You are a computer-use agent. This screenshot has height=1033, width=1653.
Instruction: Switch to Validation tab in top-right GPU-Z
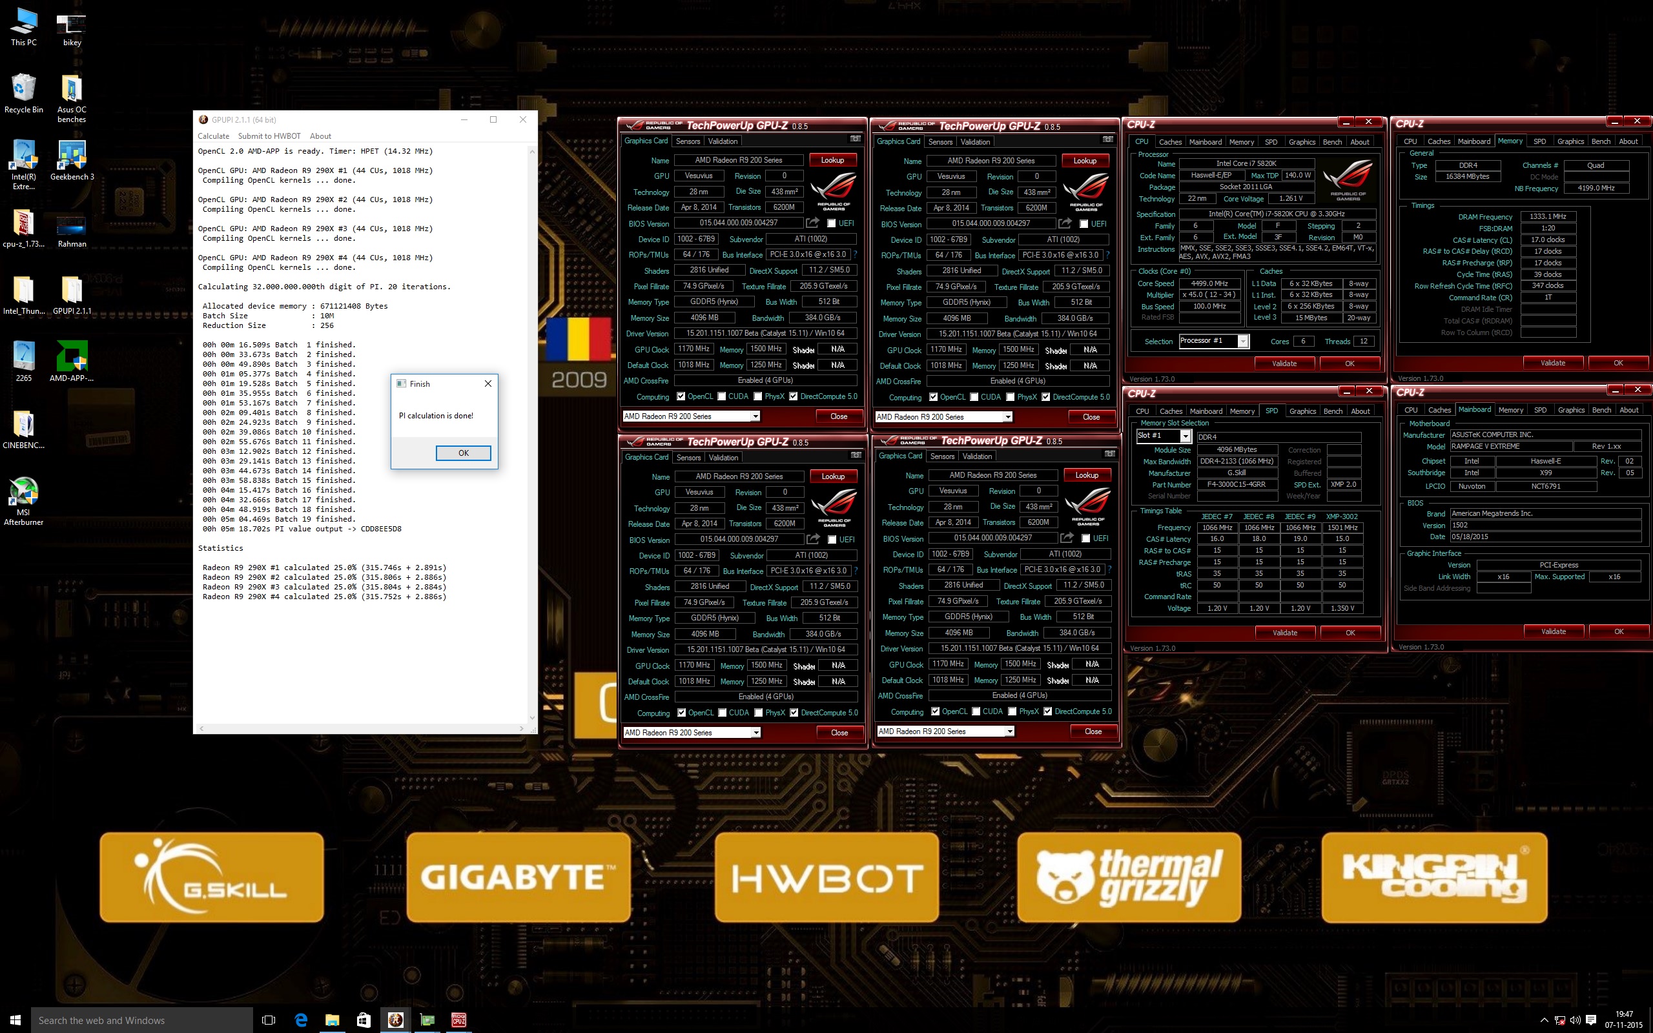coord(975,141)
